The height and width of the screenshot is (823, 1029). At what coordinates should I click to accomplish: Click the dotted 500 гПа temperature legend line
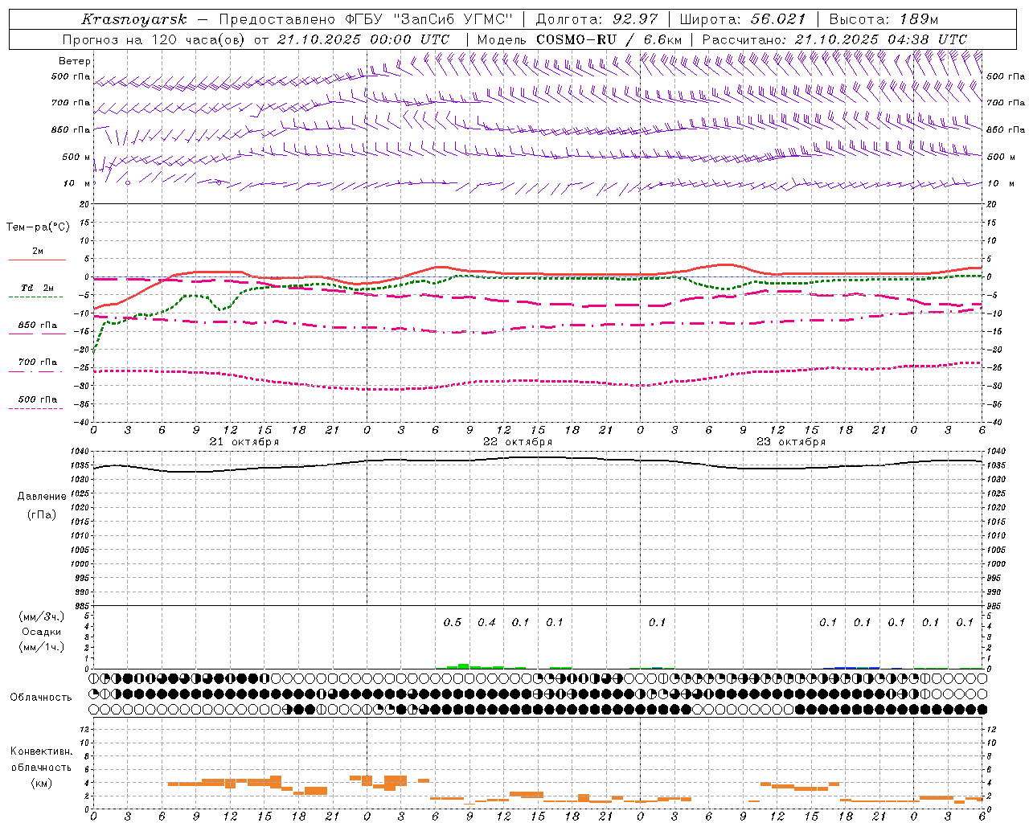[x=35, y=408]
